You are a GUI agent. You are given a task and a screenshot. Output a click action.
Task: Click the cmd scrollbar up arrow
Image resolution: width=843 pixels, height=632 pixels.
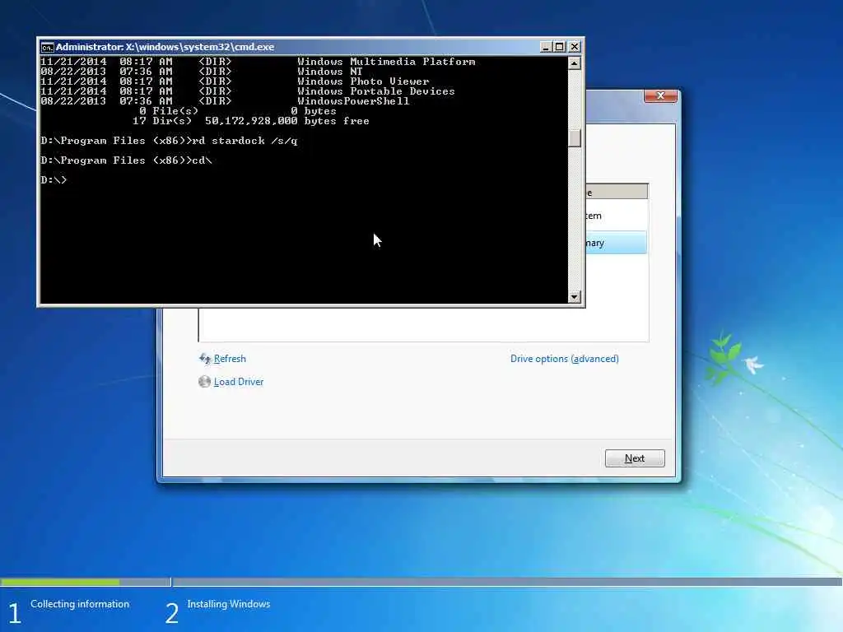coord(574,63)
